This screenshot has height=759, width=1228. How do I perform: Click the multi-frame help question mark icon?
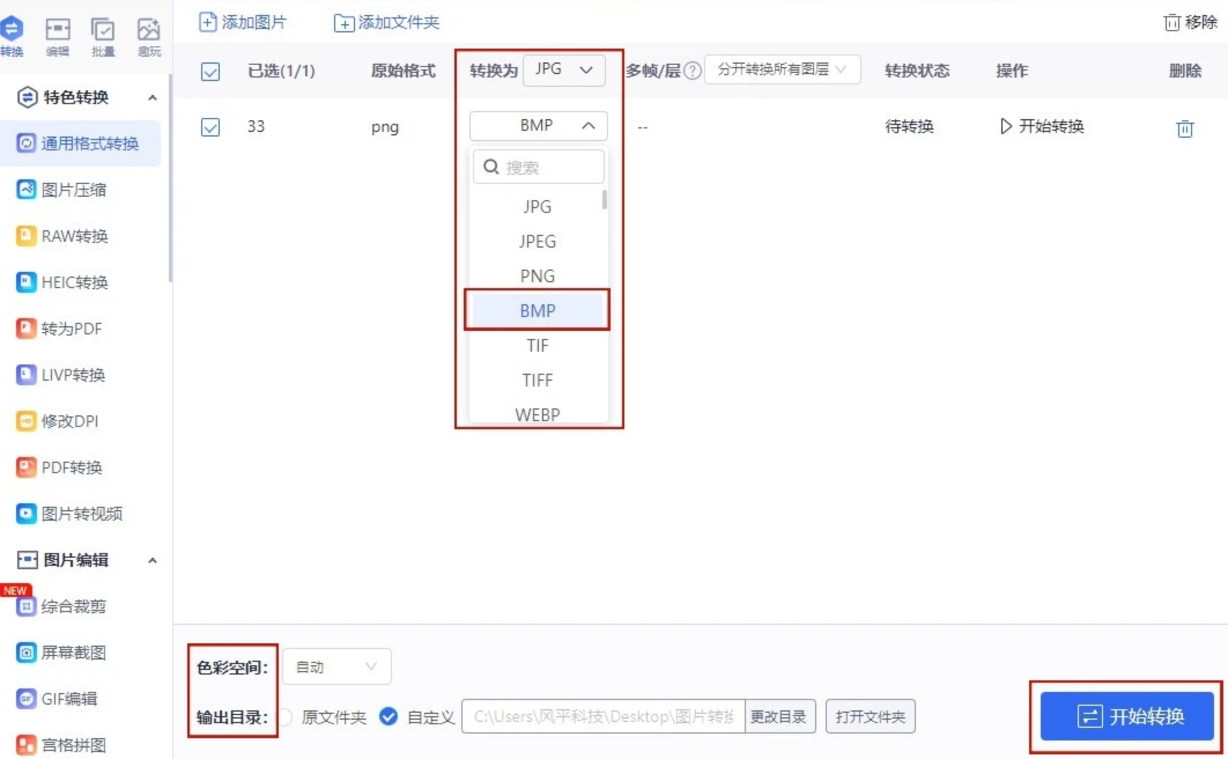pyautogui.click(x=692, y=71)
